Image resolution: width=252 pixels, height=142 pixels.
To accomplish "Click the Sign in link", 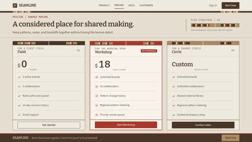I will click(x=213, y=5).
